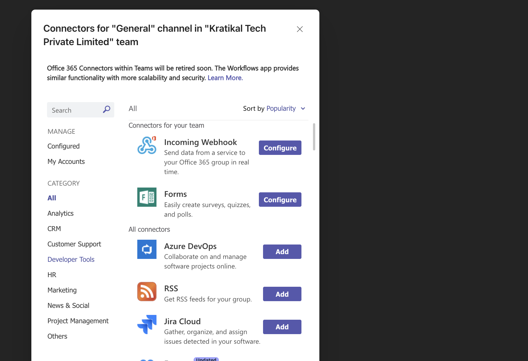528x361 pixels.
Task: Configure the Forms connector
Action: pos(280,200)
